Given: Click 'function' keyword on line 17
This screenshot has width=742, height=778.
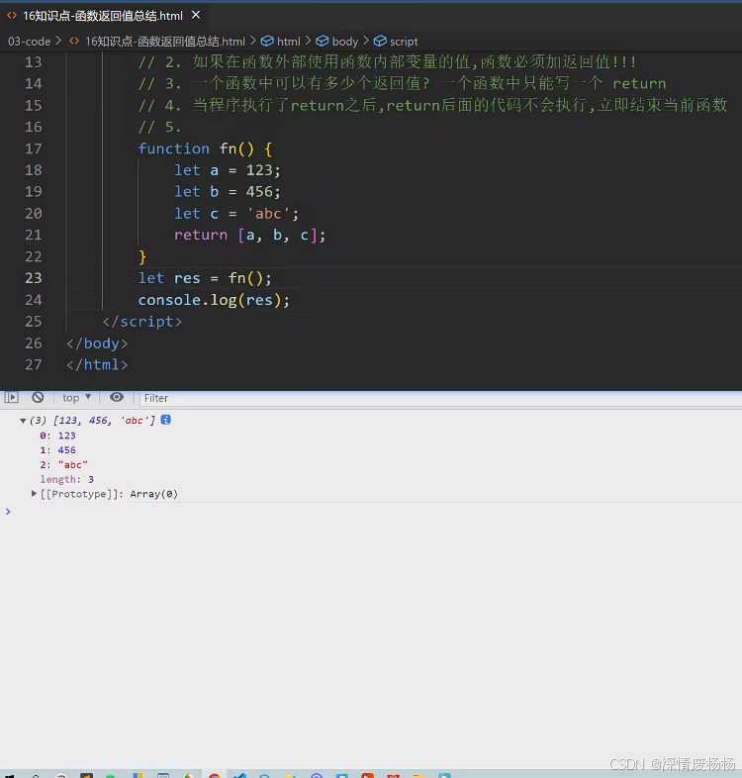Looking at the screenshot, I should click(x=173, y=148).
